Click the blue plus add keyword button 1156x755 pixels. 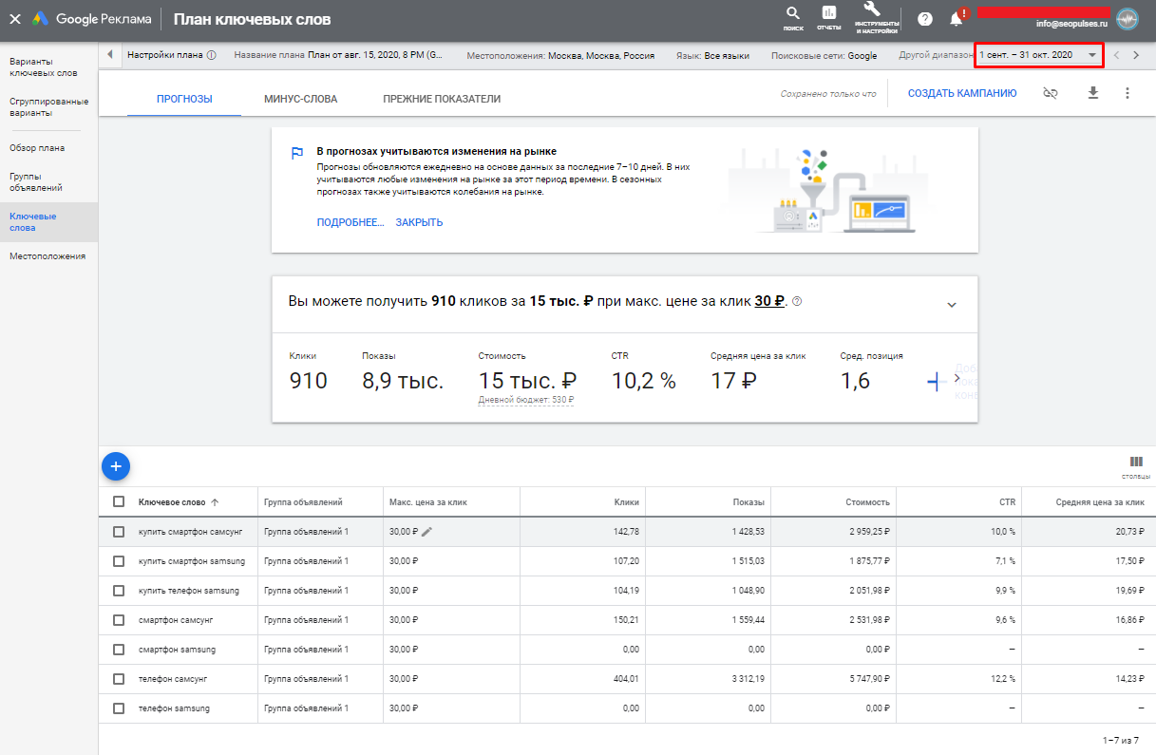[x=115, y=465]
